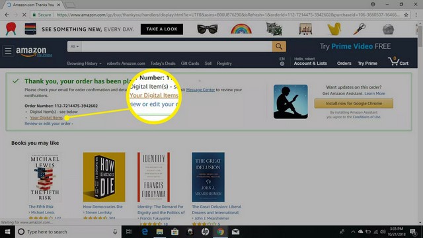Click Review or edit your order
Viewport: 423px width, 238px height.
click(48, 124)
